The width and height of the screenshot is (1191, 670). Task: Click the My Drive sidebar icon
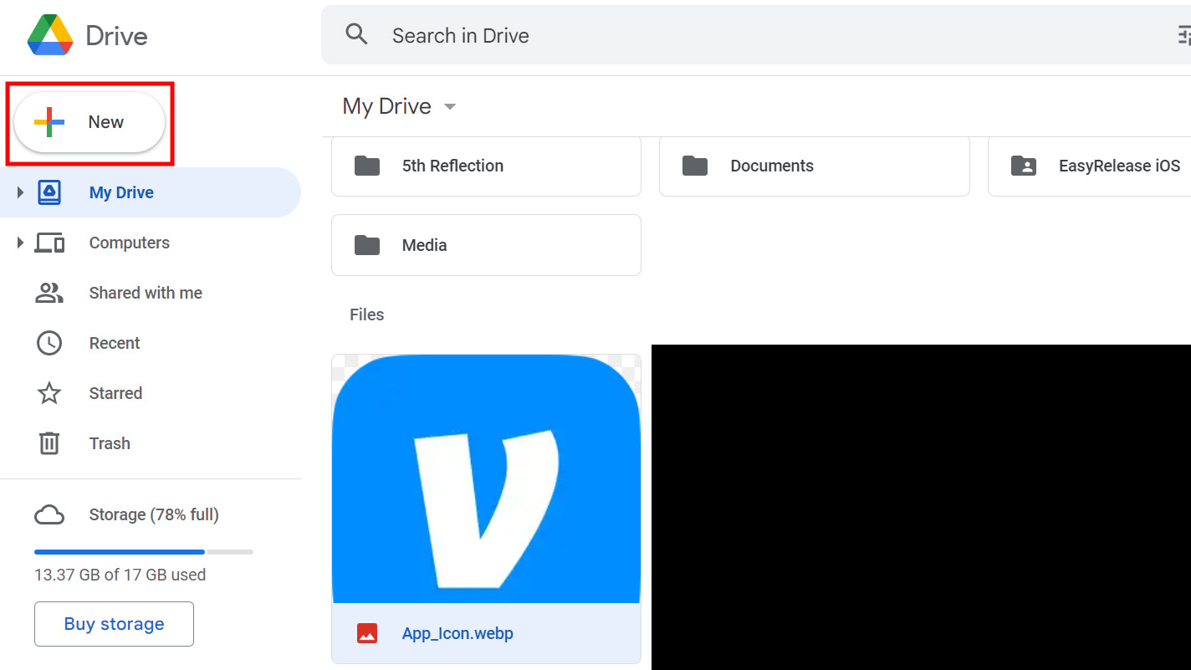49,192
